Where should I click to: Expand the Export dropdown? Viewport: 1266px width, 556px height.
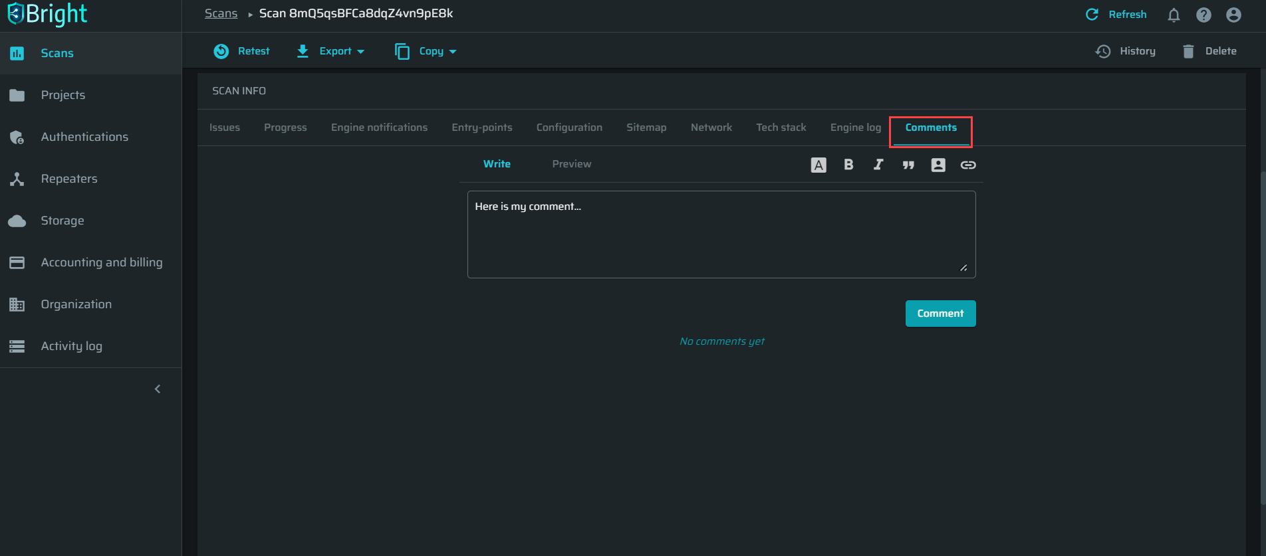330,51
